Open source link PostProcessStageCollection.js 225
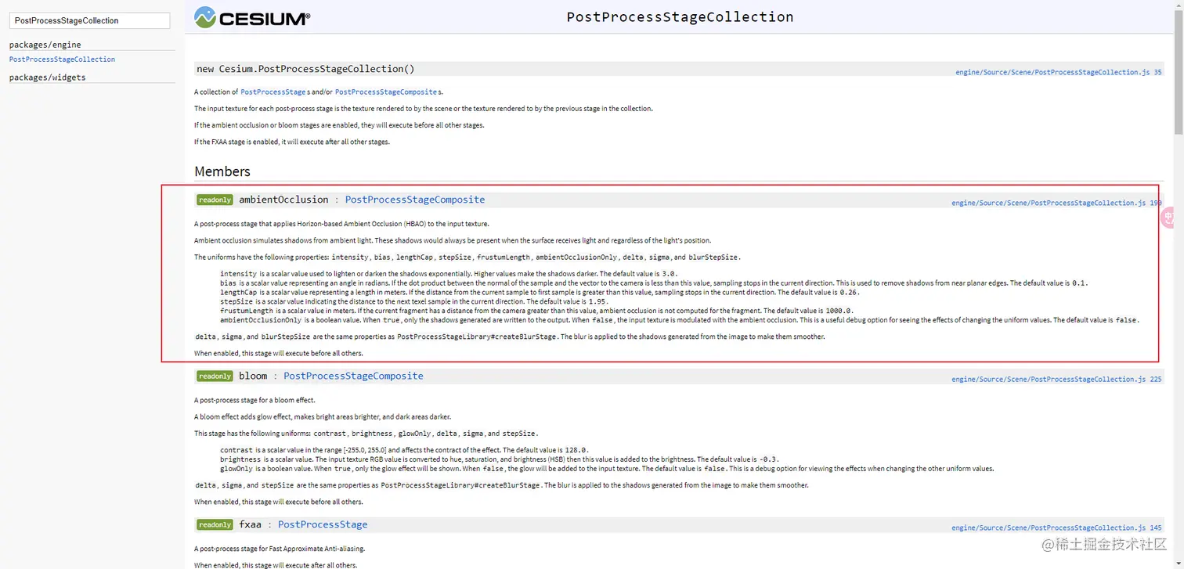Viewport: 1184px width, 569px height. (1057, 379)
